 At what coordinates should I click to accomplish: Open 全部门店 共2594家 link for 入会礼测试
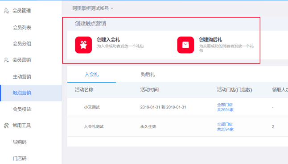tap(225, 127)
